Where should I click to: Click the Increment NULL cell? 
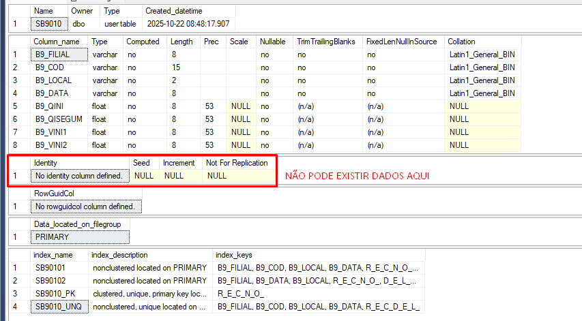(x=181, y=176)
